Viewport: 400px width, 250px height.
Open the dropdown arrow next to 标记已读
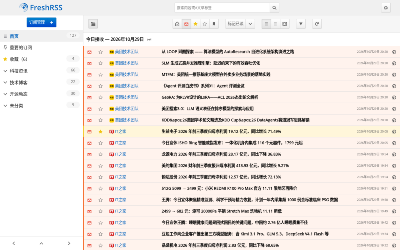pos(250,24)
